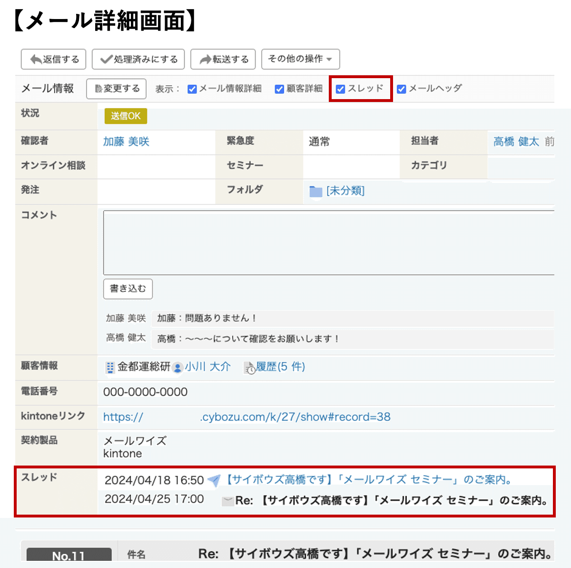Click the building icon beside 金都運総研
This screenshot has width=571, height=568.
point(110,367)
